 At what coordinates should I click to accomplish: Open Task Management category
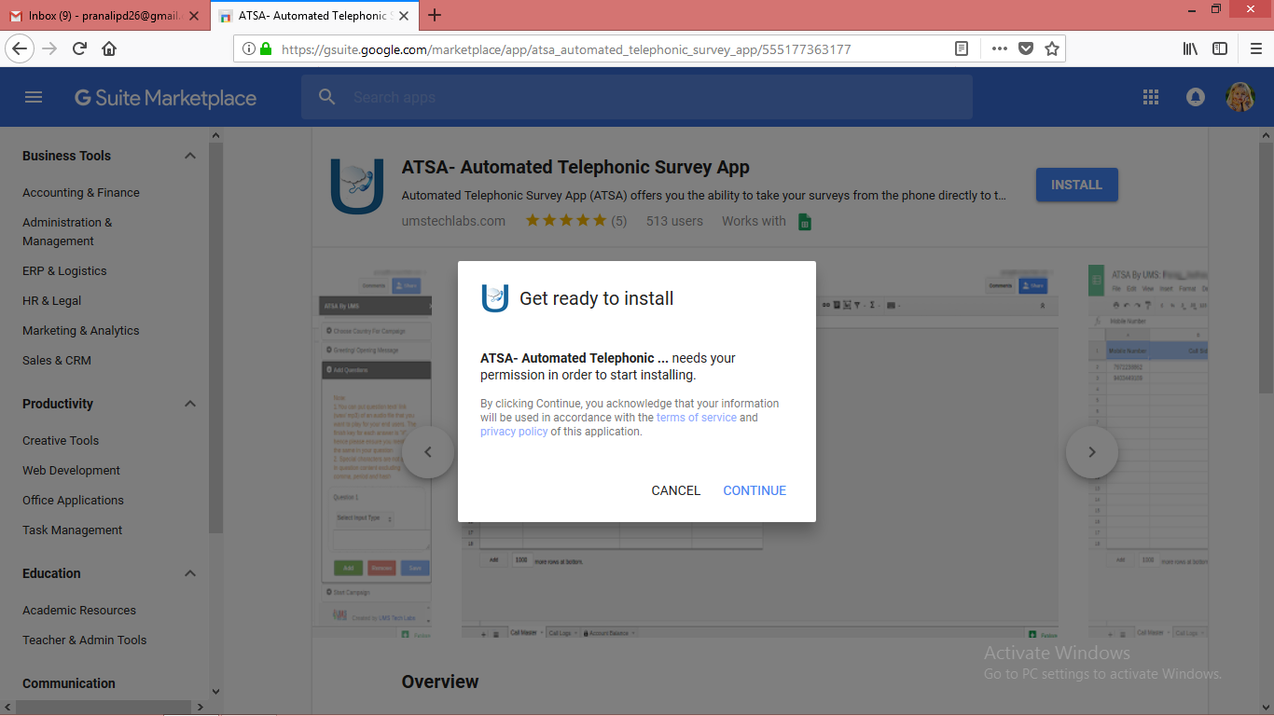[73, 530]
